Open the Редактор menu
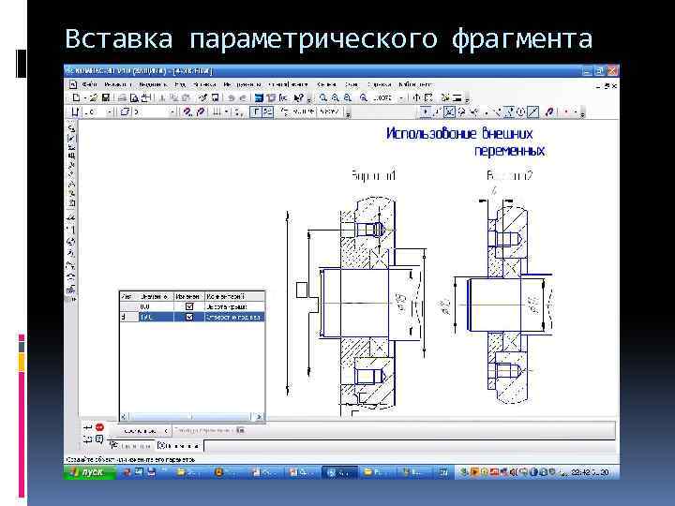 [x=117, y=84]
